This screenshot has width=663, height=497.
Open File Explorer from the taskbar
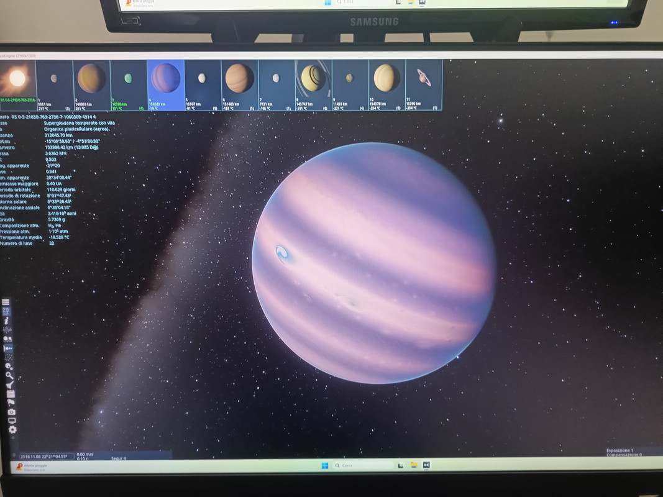click(x=414, y=465)
